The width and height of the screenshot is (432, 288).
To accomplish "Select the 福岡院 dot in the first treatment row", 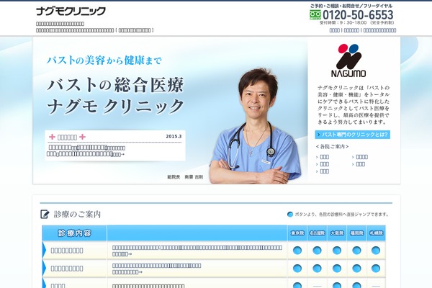I will click(x=356, y=251).
